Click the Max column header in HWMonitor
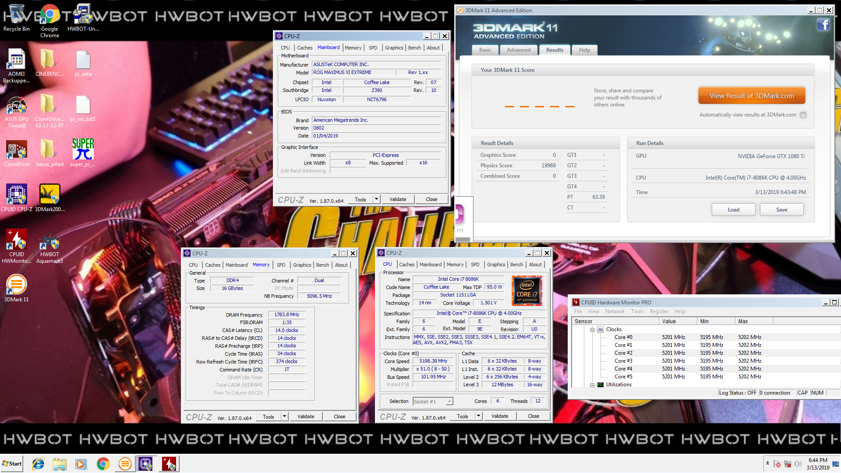The width and height of the screenshot is (841, 473). [754, 321]
